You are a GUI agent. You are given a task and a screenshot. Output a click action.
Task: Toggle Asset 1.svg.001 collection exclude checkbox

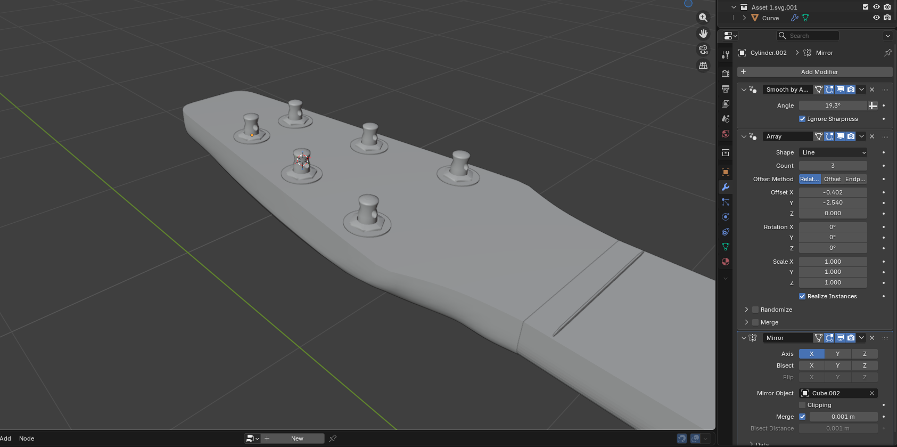pos(866,7)
